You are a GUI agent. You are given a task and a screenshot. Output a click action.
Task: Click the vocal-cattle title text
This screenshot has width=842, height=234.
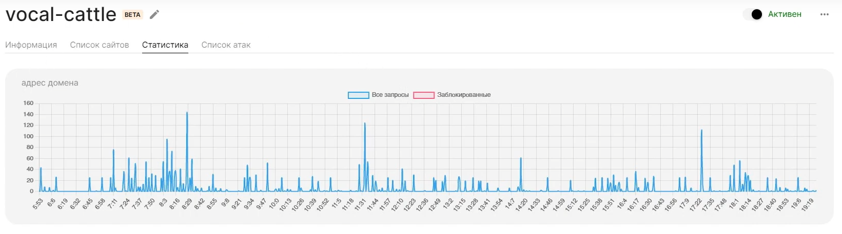click(61, 14)
